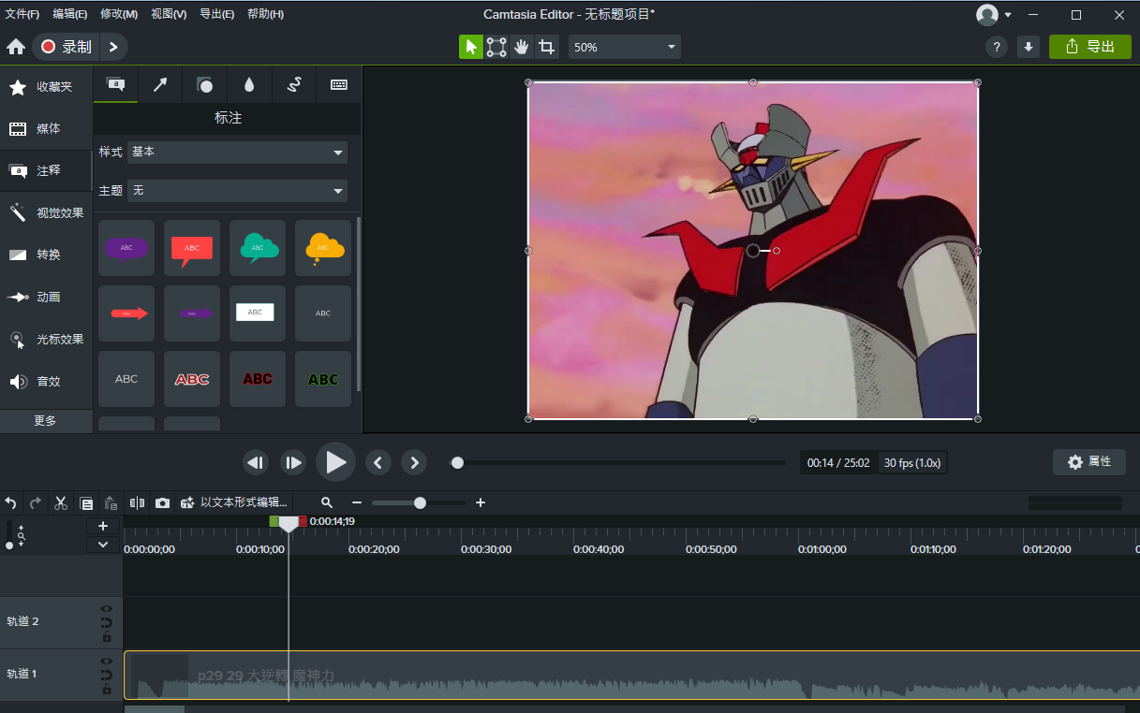The image size is (1140, 713).
Task: Open the Edit (编辑) menu
Action: (x=70, y=14)
